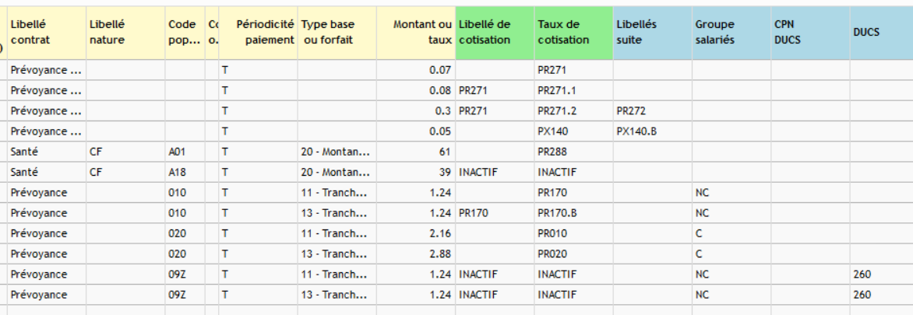The image size is (913, 315).
Task: Select the A18 code population cell
Action: click(184, 172)
